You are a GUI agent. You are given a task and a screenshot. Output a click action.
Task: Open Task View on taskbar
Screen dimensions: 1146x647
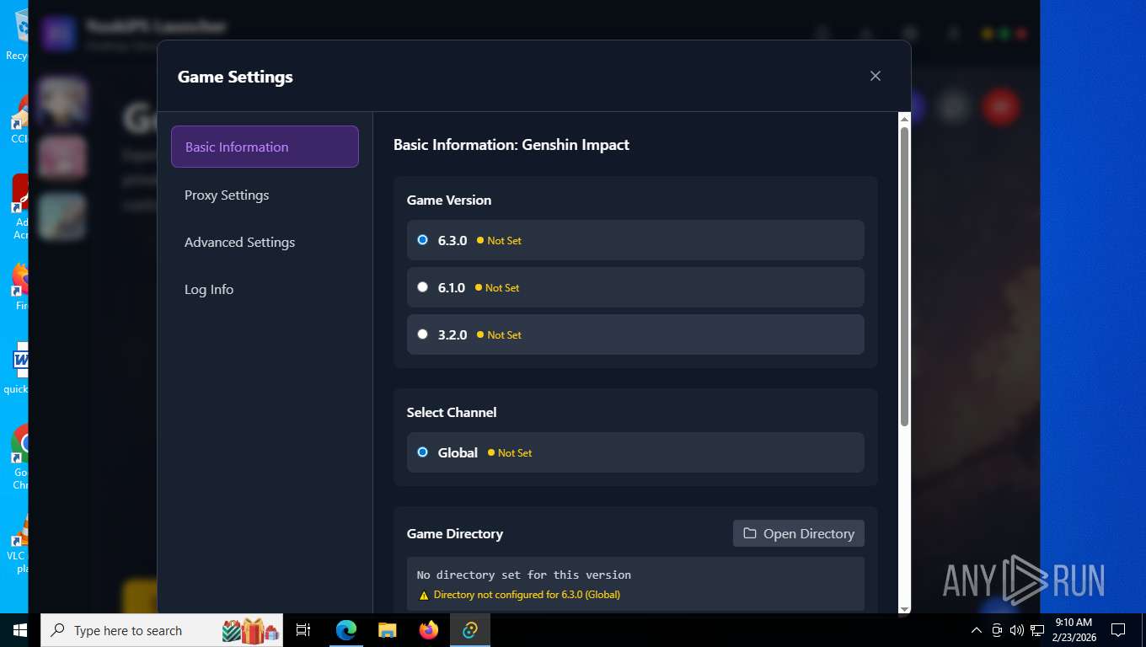coord(303,630)
